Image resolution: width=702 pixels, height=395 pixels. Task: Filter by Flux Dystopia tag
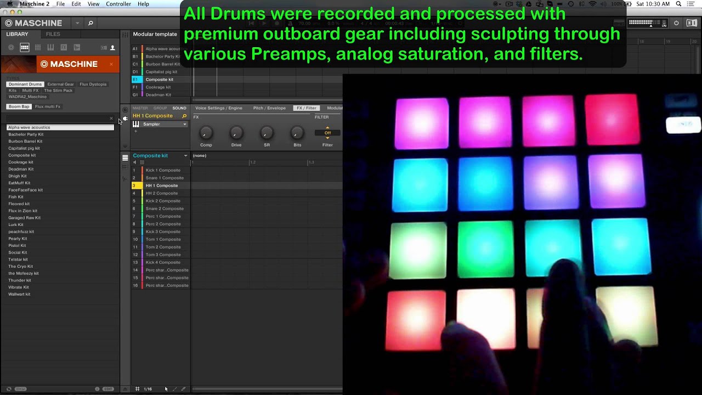93,84
